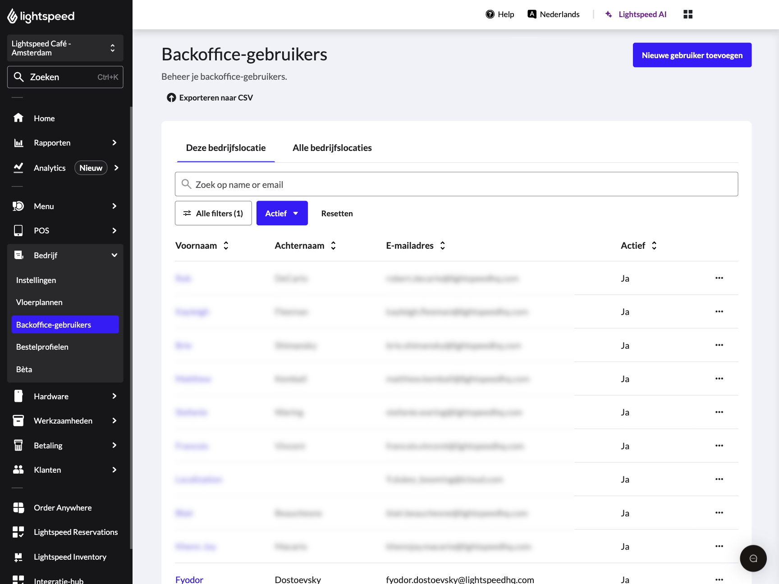The image size is (779, 584).
Task: Click the Lightspeed Reservations icon
Action: [x=18, y=532]
